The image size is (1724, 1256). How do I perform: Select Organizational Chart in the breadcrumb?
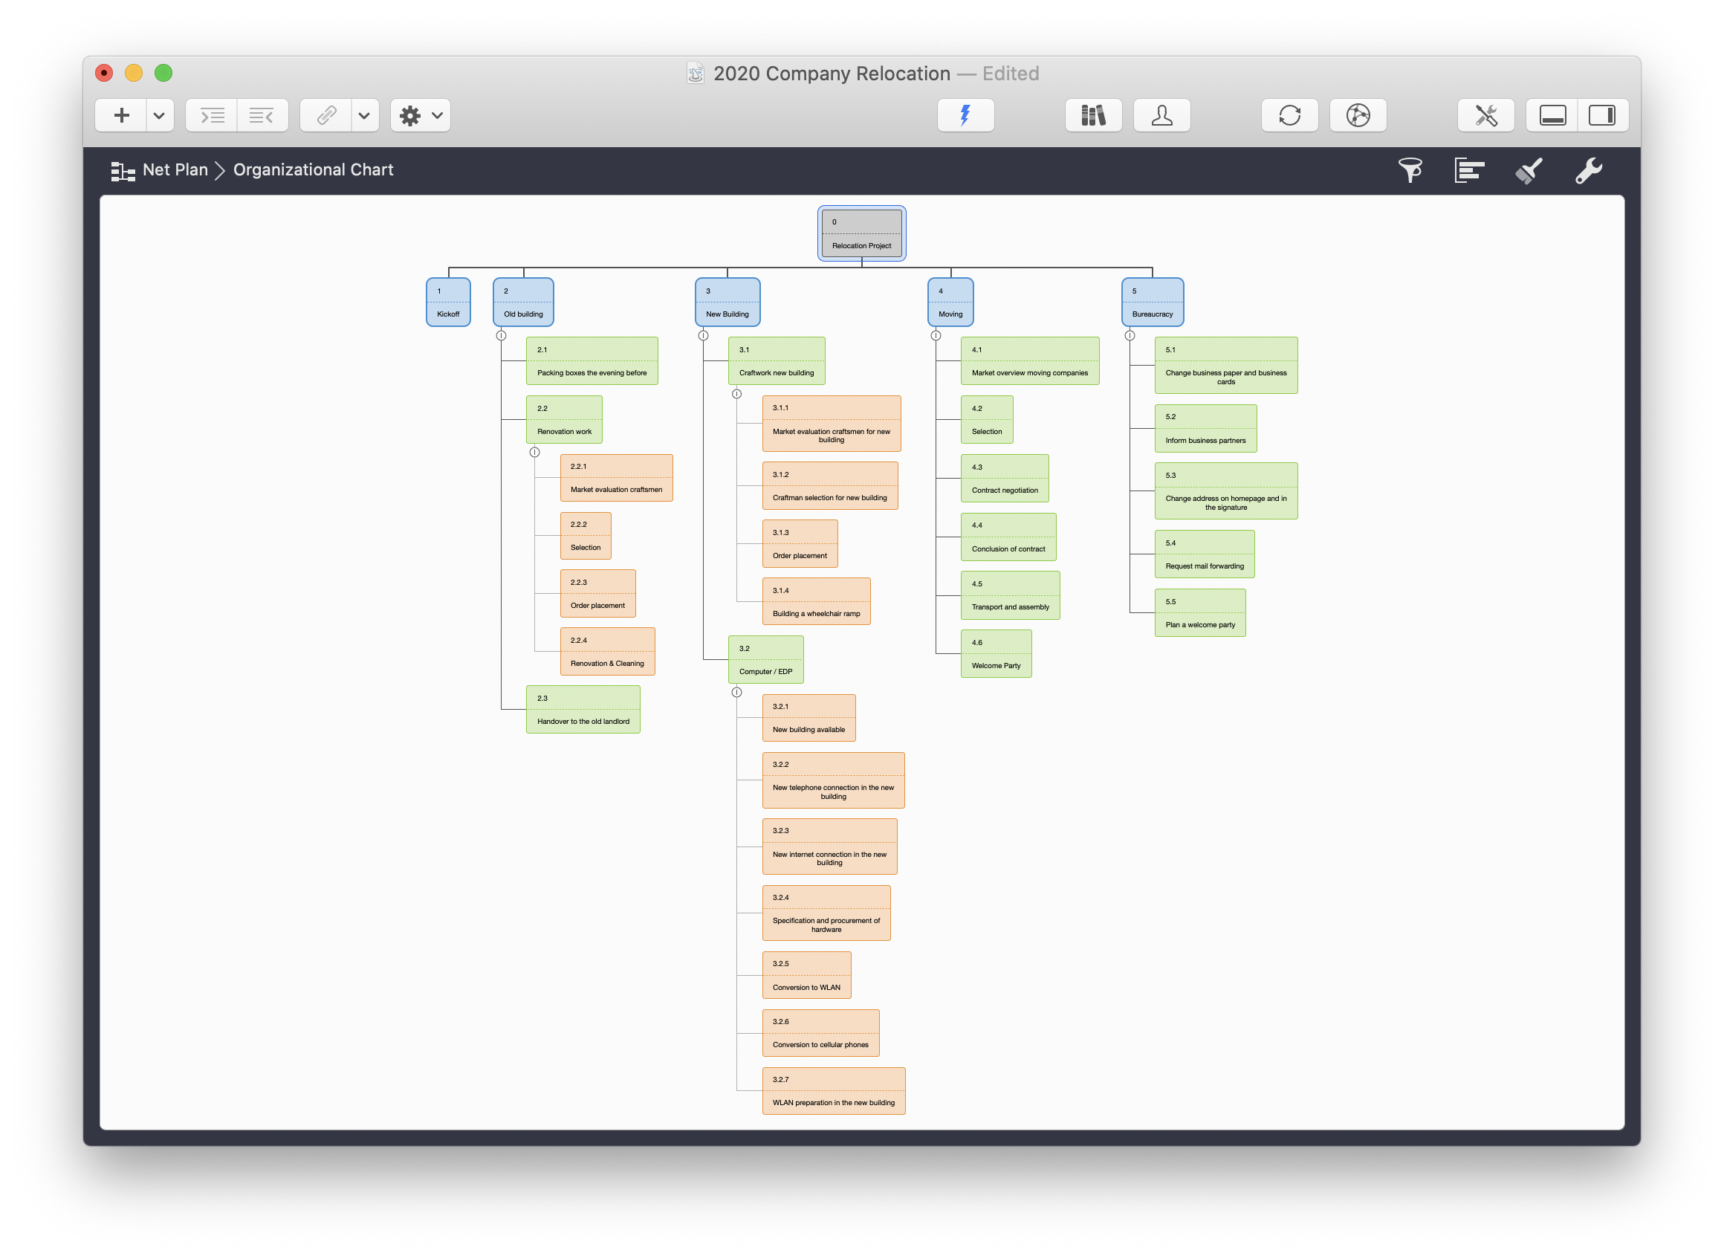click(313, 170)
